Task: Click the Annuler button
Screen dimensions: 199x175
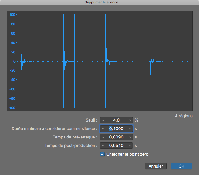Action: [x=156, y=166]
